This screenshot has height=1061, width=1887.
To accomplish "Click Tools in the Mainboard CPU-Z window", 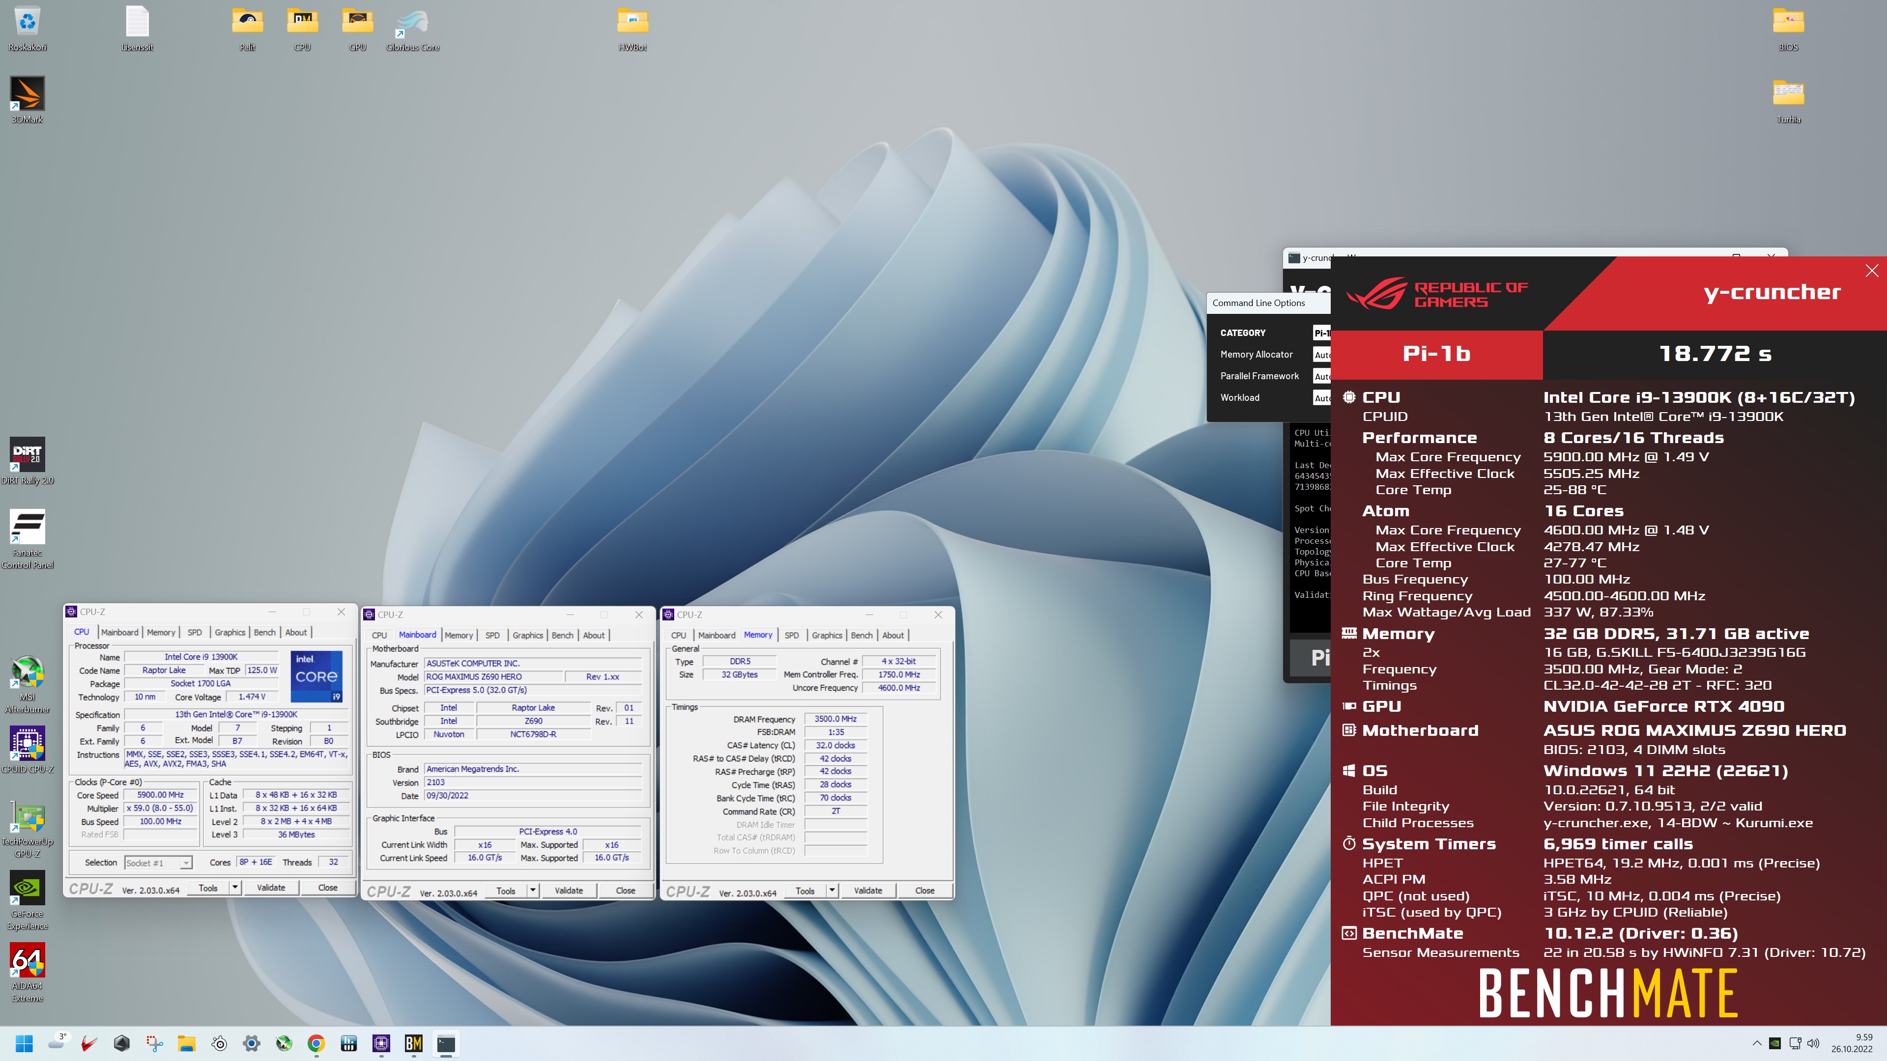I will pyautogui.click(x=506, y=891).
